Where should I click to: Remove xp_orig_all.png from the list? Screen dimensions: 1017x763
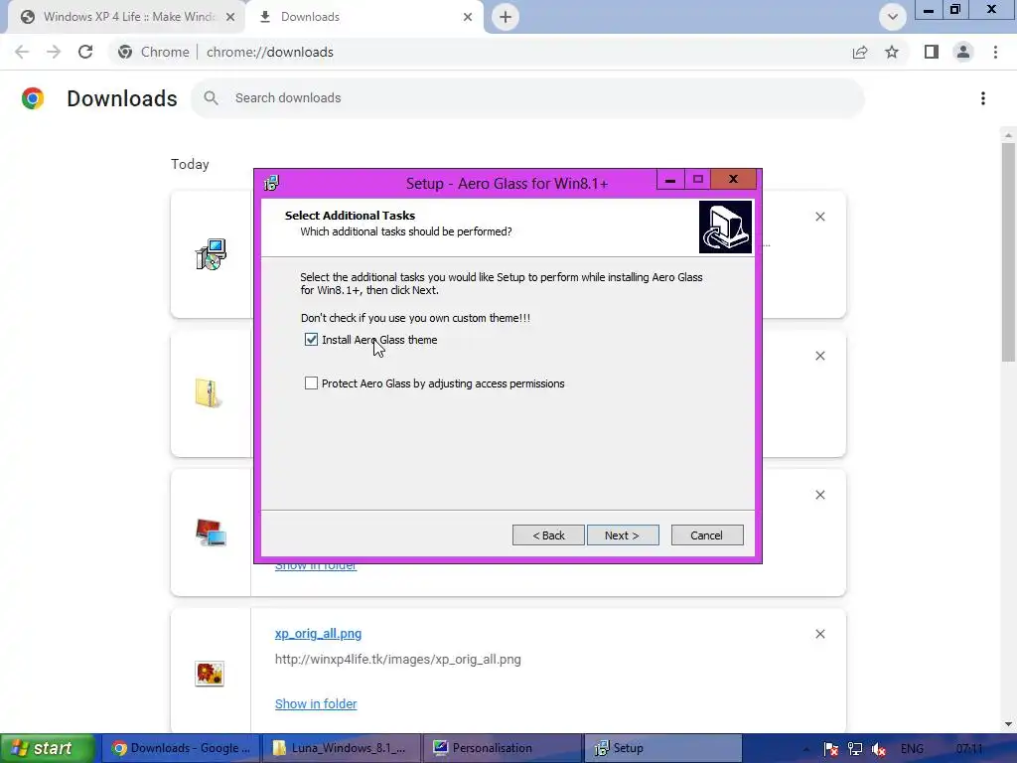click(x=819, y=634)
